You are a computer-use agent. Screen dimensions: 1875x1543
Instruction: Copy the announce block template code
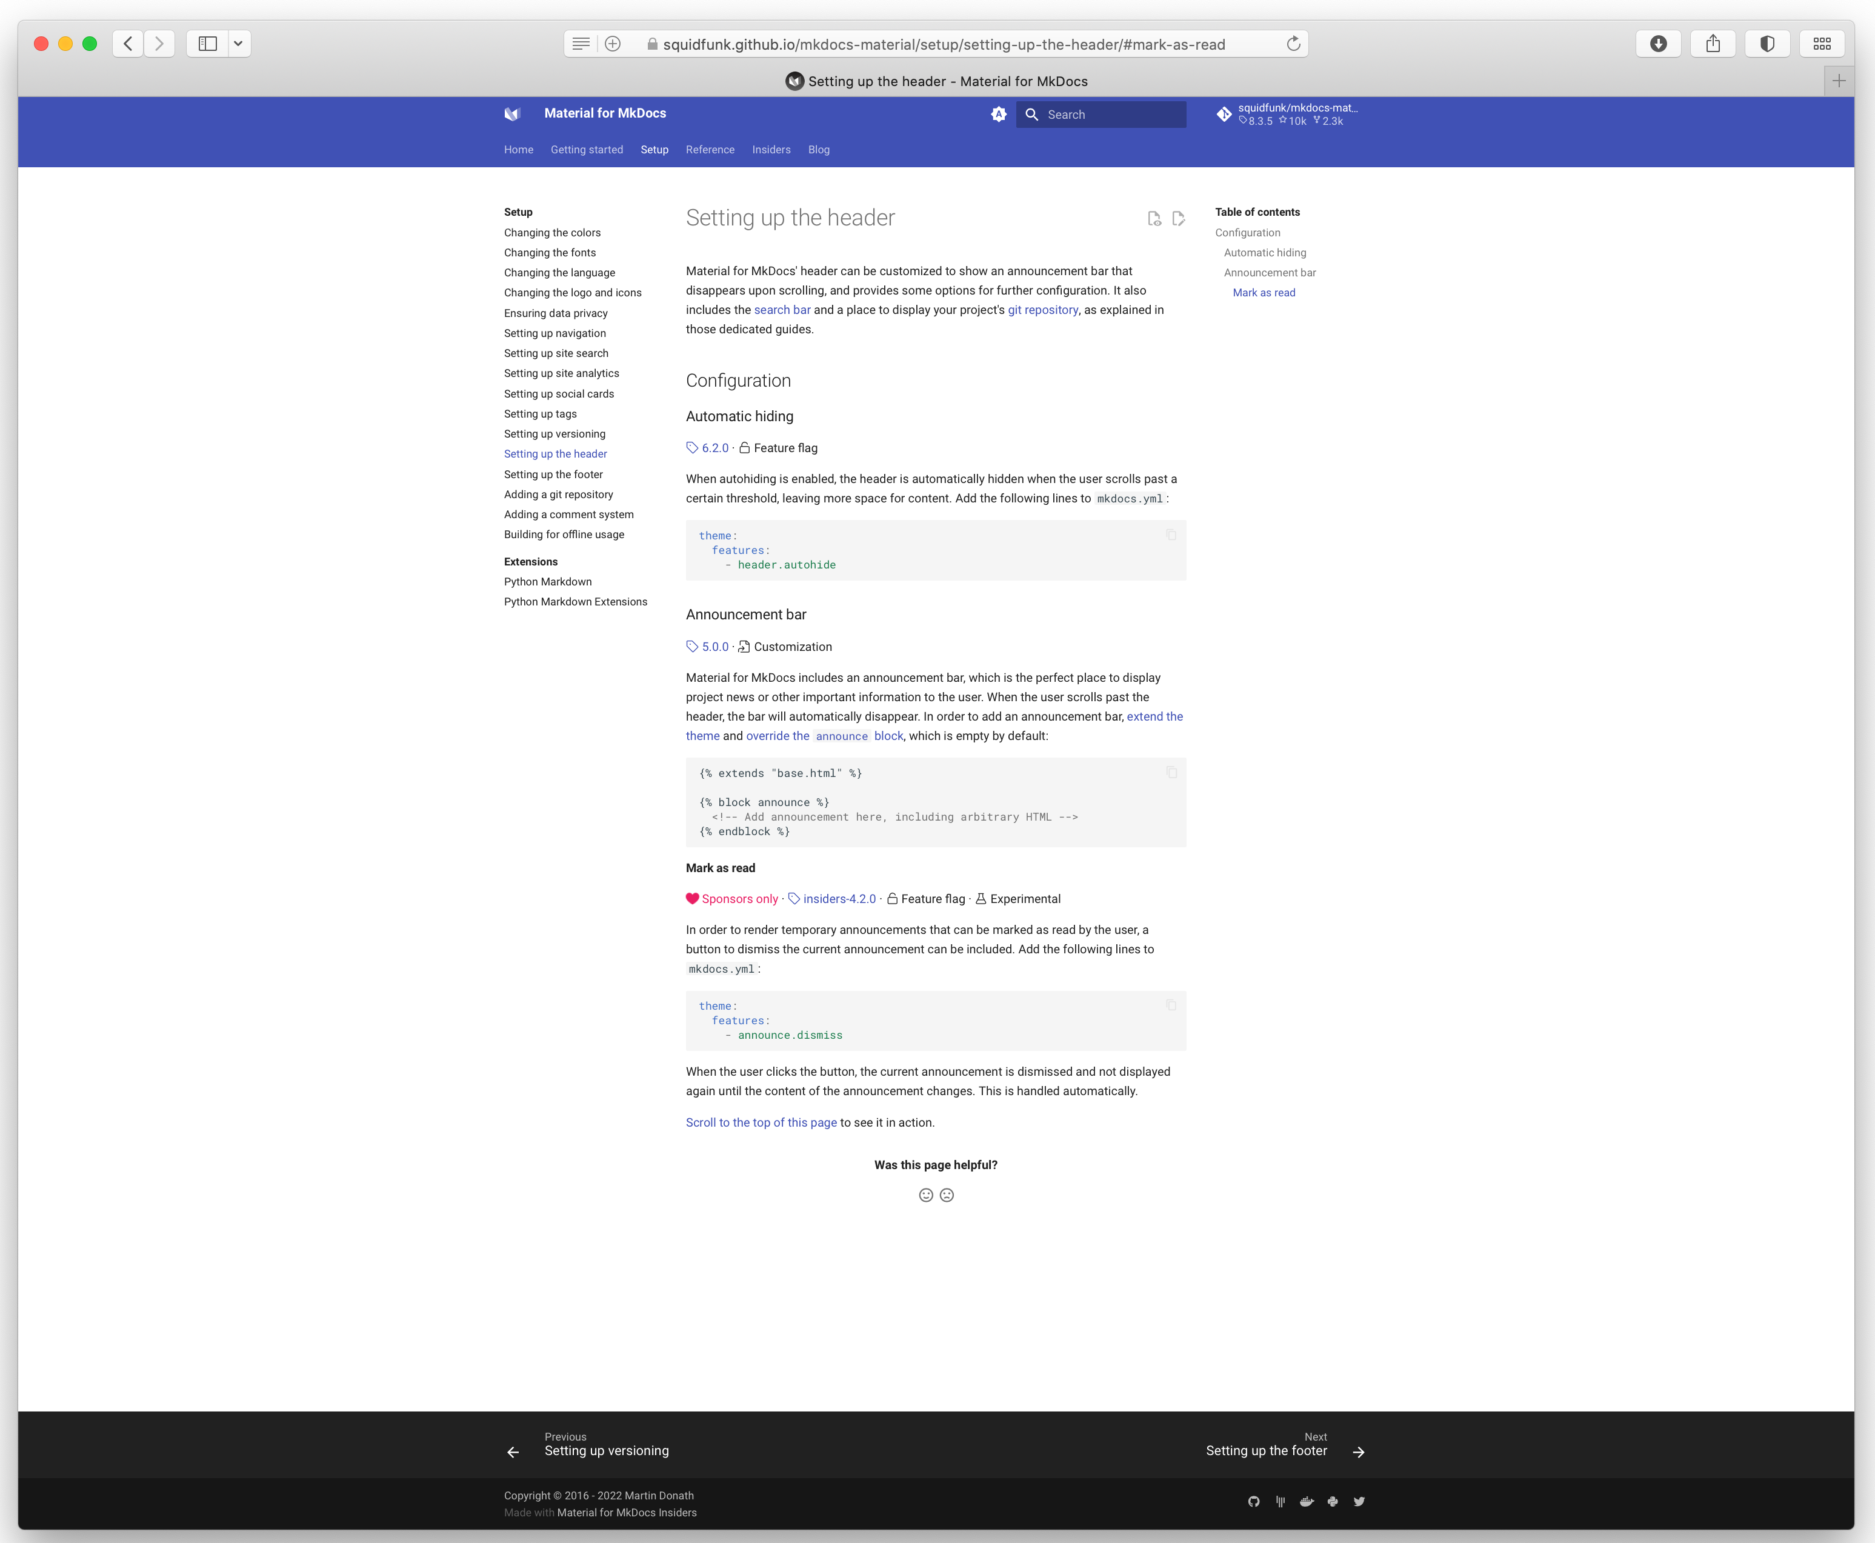tap(1171, 771)
